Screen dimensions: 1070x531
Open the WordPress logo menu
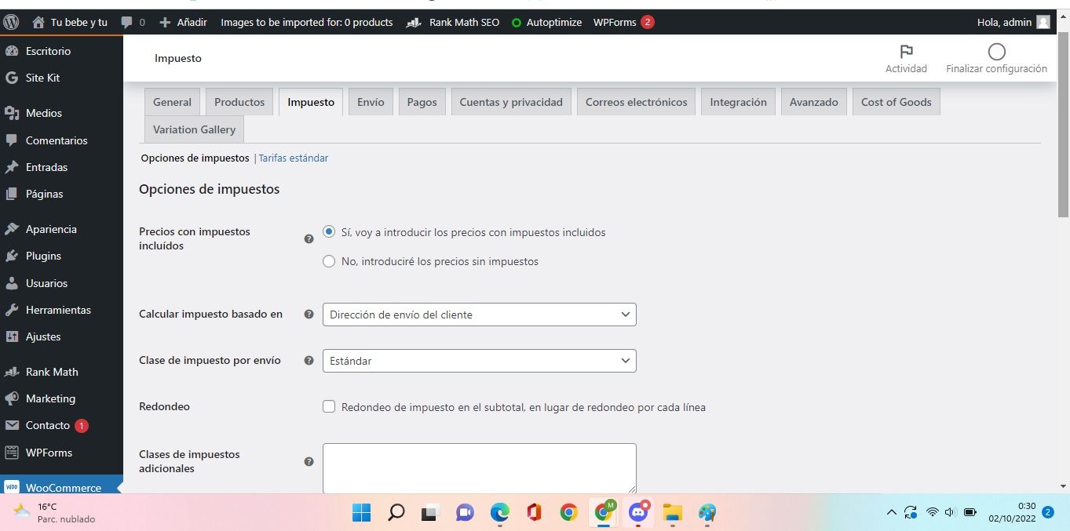point(11,22)
